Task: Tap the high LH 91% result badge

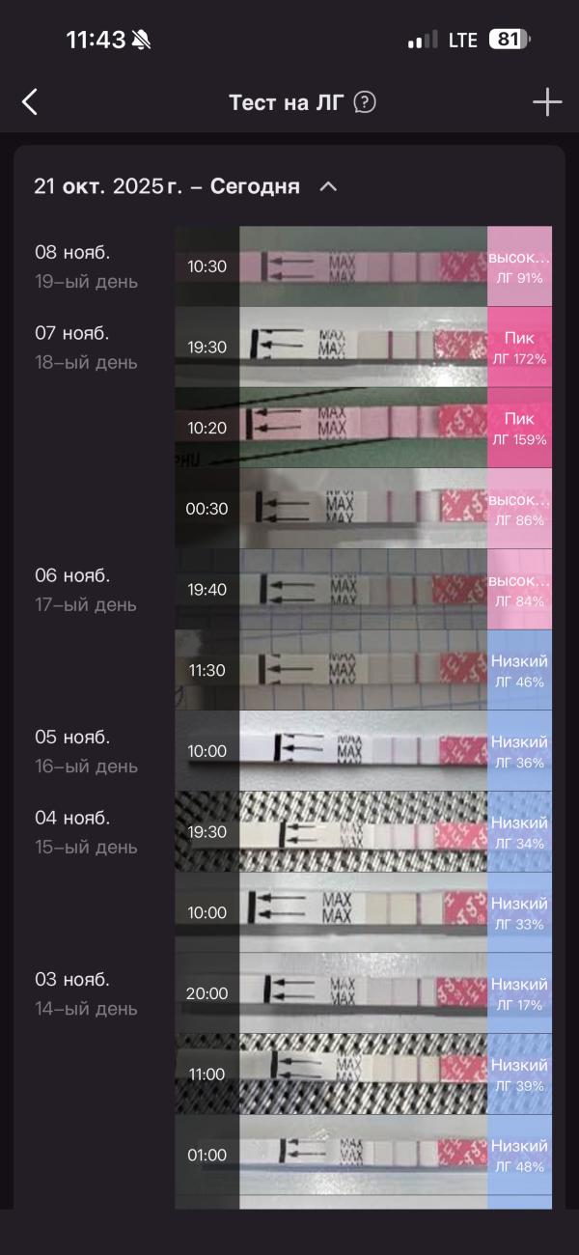Action: [519, 266]
